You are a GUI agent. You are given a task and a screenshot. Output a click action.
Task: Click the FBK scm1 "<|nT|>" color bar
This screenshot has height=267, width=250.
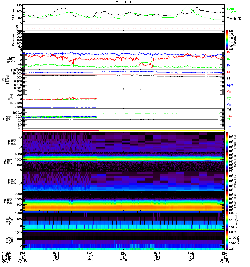tap(227, 240)
